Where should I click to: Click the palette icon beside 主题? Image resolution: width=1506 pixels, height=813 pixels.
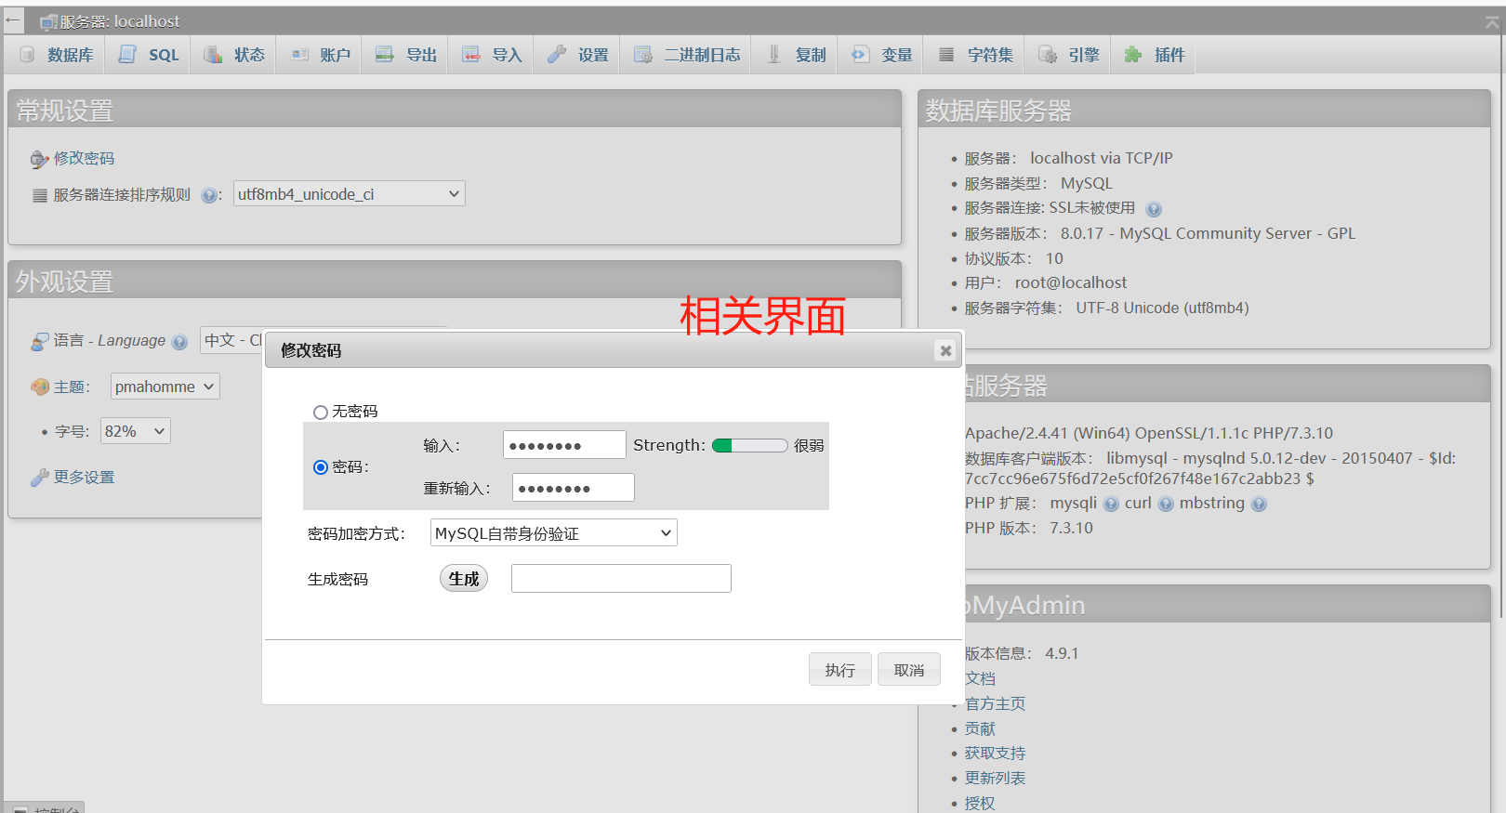pyautogui.click(x=40, y=387)
